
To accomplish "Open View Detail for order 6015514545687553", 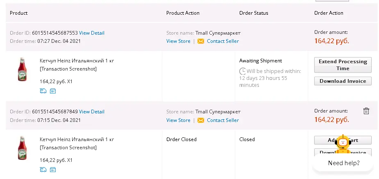I will (x=92, y=33).
